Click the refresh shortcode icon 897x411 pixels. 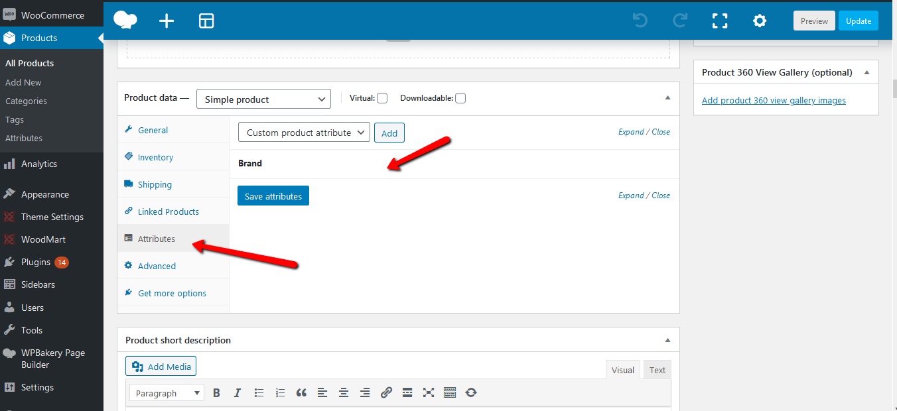coord(471,393)
